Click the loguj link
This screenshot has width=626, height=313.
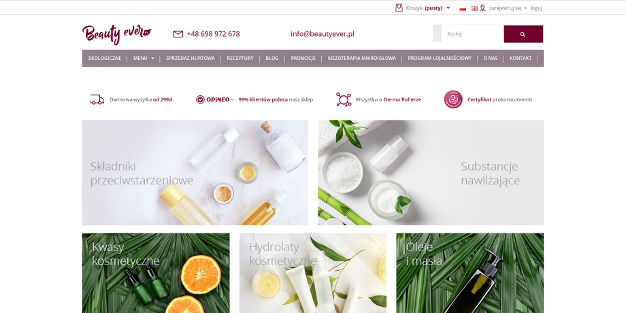pos(536,8)
